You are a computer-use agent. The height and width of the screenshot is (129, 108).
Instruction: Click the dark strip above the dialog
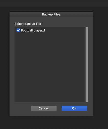(x=54, y=3)
